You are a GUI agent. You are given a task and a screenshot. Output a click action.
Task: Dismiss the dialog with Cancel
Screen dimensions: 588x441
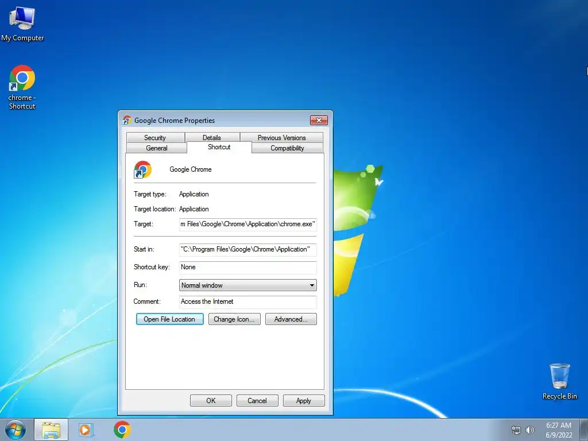tap(257, 400)
